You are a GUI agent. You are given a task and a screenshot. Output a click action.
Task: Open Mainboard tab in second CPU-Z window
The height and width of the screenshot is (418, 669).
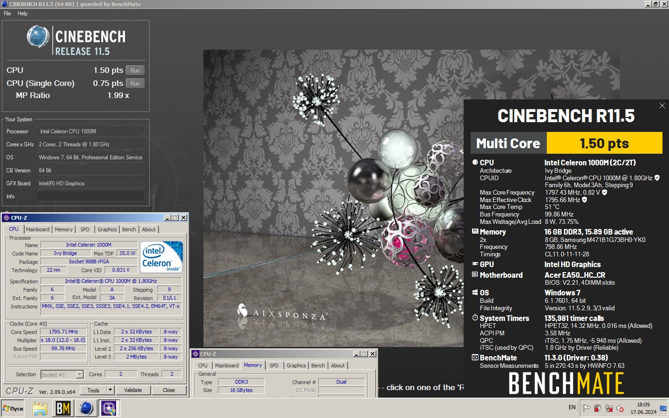point(227,366)
